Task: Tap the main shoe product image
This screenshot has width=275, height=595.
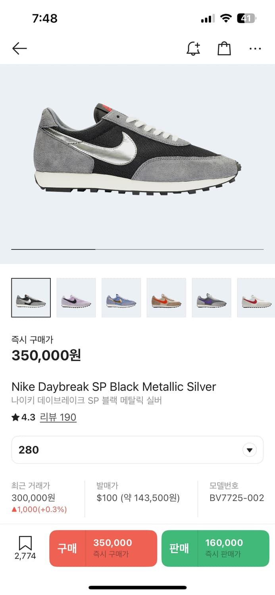Action: click(x=137, y=151)
